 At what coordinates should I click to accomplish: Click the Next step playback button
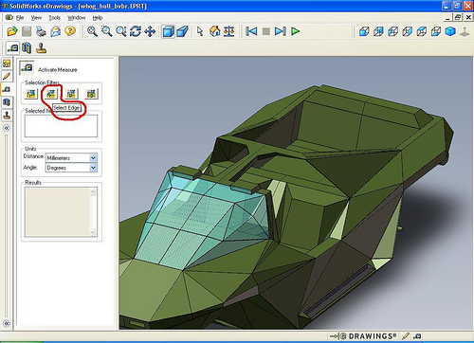pos(281,31)
